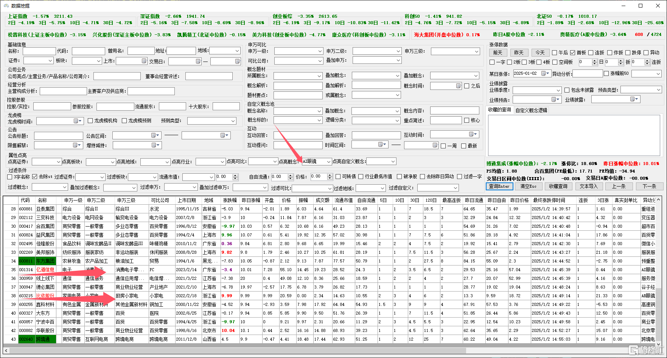Viewport: 667px width, 358px height.
Task: Click the table's vertical scrollbar up arrow
Action: click(x=659, y=199)
